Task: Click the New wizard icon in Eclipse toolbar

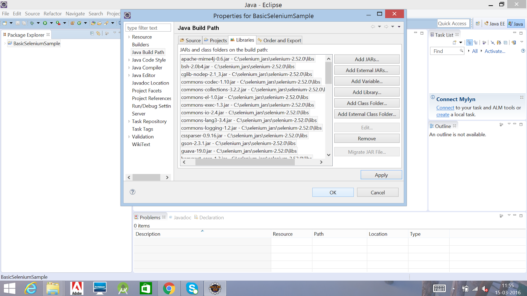Action: pyautogui.click(x=5, y=23)
